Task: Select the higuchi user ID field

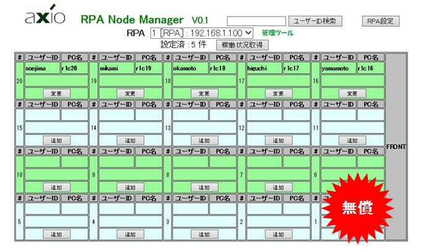Action: [264, 68]
